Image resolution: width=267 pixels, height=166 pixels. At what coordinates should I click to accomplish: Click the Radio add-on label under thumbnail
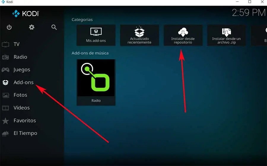96,100
